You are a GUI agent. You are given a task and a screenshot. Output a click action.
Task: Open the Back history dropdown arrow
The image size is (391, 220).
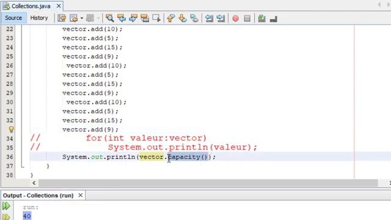[x=81, y=18]
